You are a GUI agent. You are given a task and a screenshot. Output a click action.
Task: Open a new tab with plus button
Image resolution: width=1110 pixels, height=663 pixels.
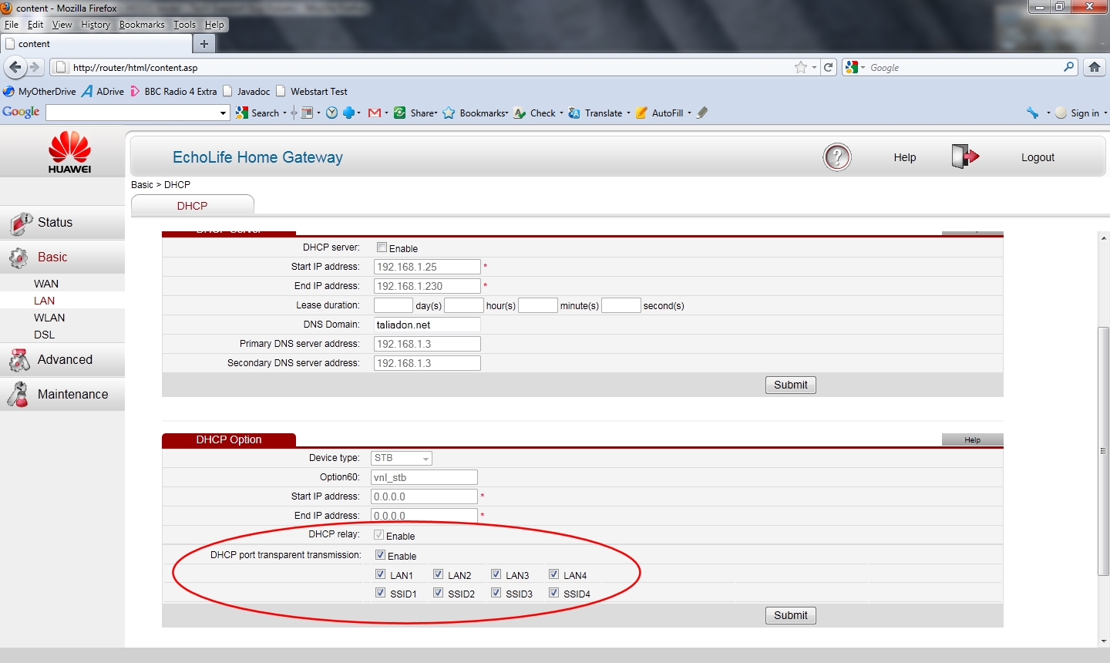(x=204, y=44)
